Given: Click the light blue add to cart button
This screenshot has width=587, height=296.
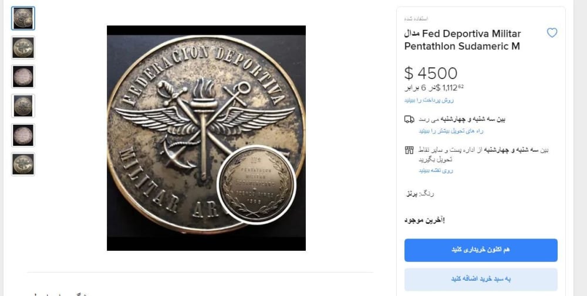Looking at the screenshot, I should 481,279.
